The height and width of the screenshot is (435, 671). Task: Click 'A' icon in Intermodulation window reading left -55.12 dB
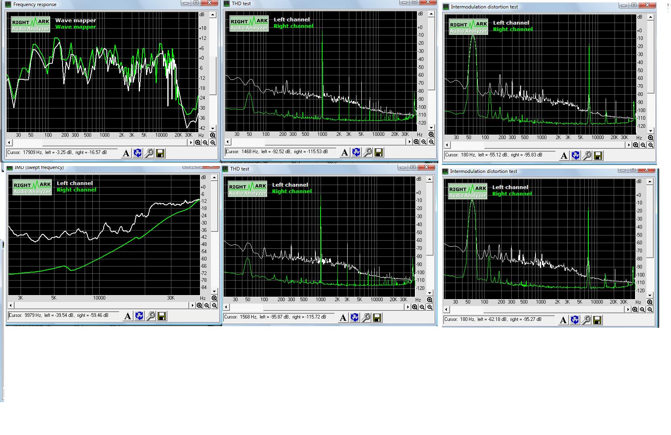tap(564, 156)
